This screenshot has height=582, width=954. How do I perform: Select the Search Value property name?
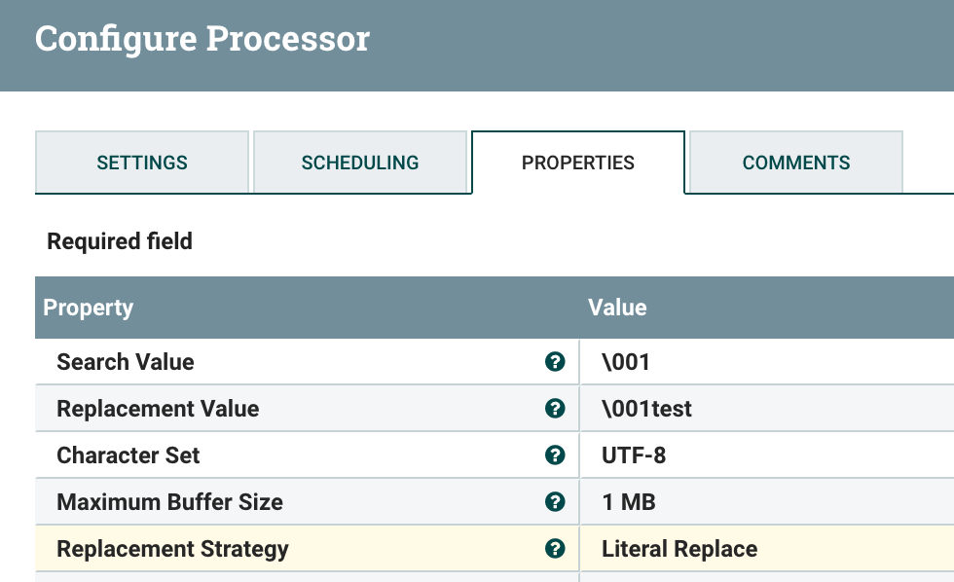tap(126, 362)
